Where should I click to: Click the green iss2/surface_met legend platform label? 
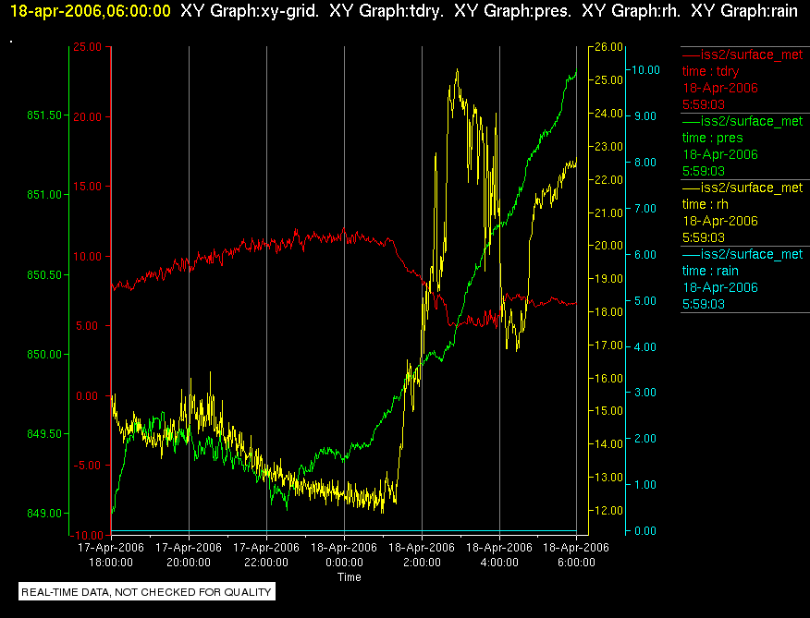(x=752, y=121)
